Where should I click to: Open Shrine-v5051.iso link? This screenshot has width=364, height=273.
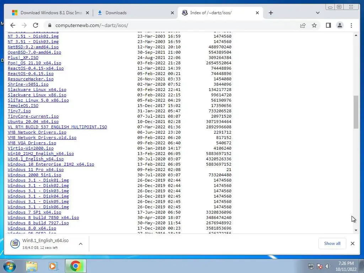click(28, 84)
